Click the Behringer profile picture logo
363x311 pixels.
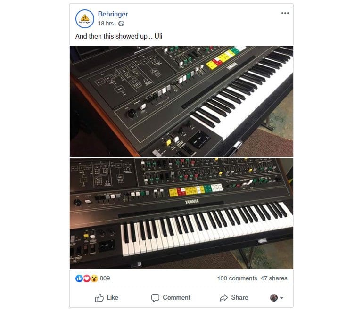[x=85, y=19]
